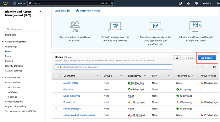Go to next page arrow in pagination

(x=207, y=67)
